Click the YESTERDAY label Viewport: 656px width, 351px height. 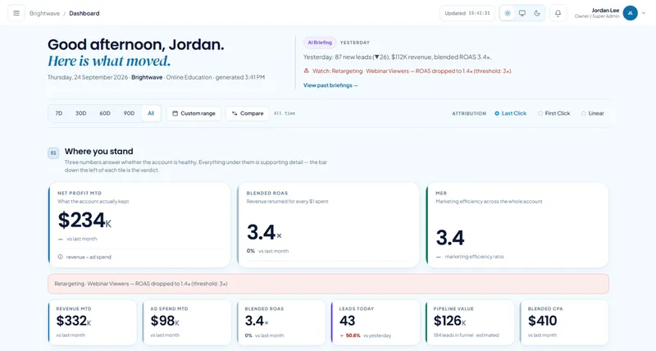(x=355, y=43)
